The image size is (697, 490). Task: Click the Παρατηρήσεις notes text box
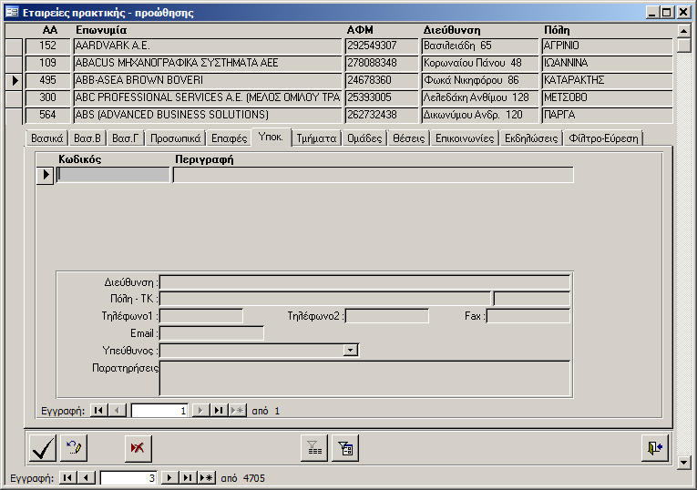364,378
